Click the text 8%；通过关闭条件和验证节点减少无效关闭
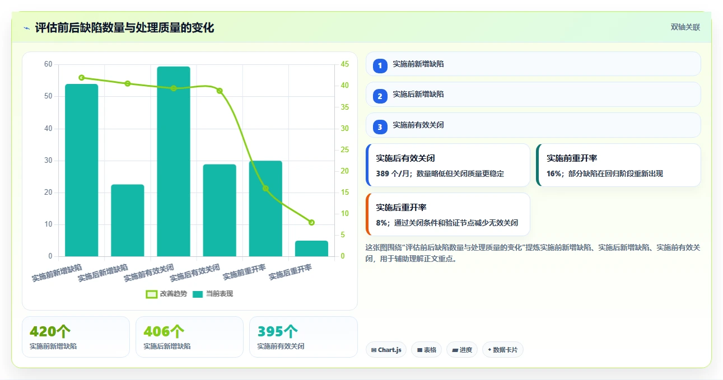Image resolution: width=723 pixels, height=380 pixels. pos(447,223)
